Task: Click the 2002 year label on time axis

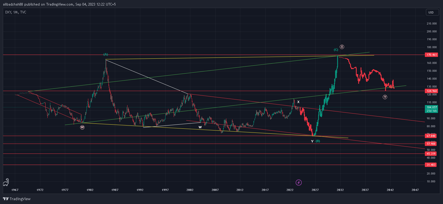Action: [x=190, y=189]
